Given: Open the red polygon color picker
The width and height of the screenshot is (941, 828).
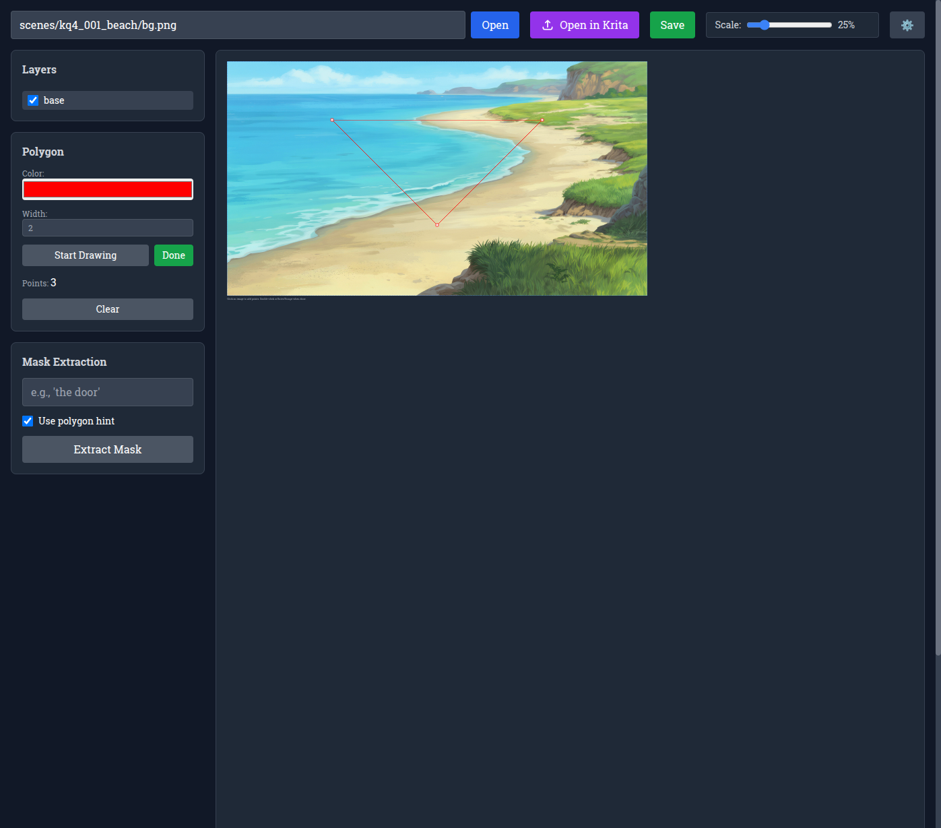Looking at the screenshot, I should (x=108, y=189).
